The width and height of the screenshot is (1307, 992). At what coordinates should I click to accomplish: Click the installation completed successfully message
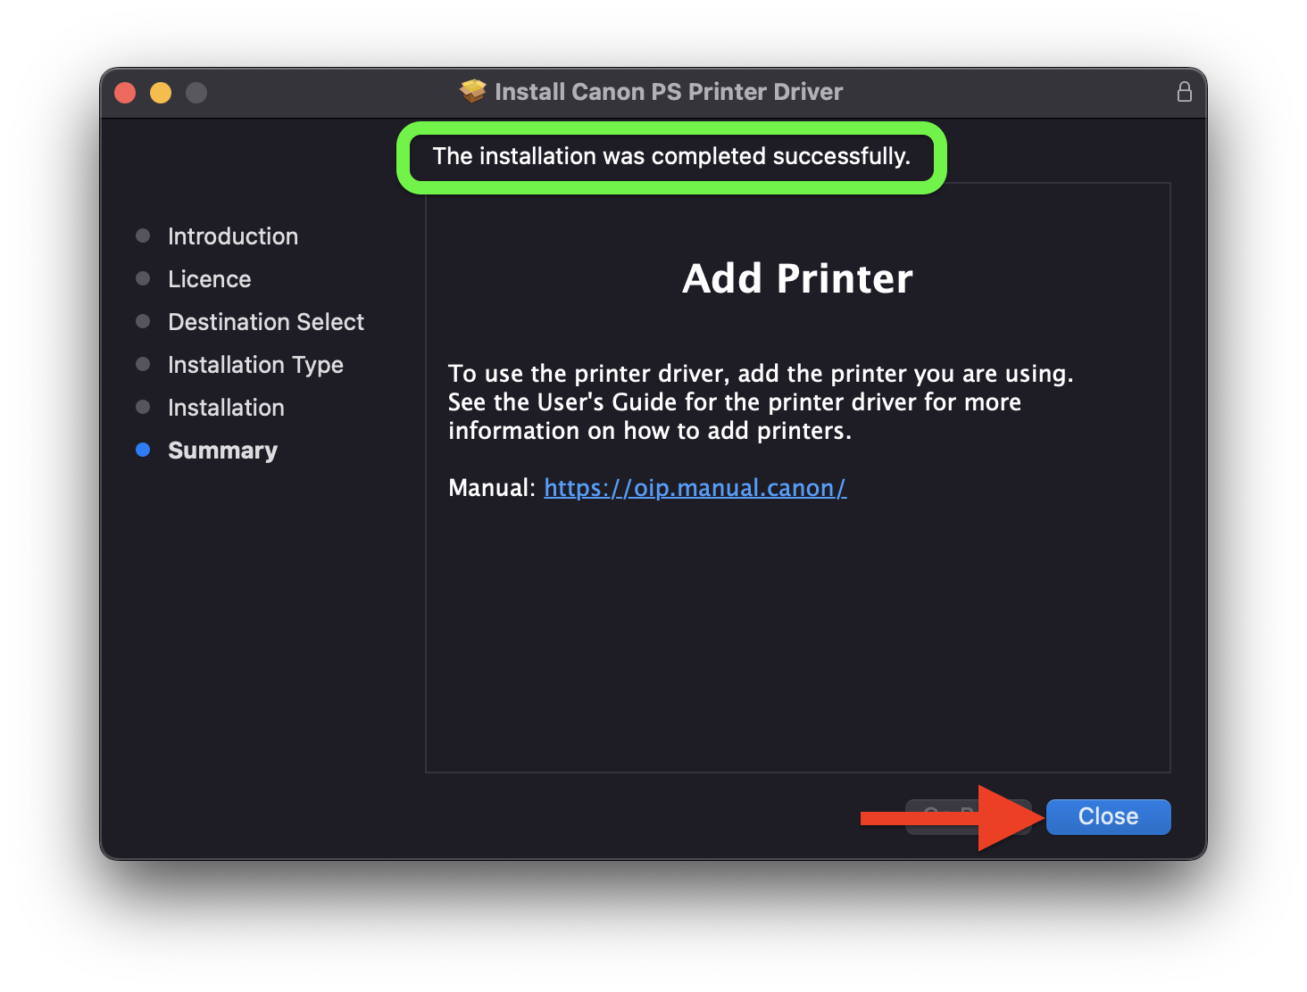click(671, 157)
